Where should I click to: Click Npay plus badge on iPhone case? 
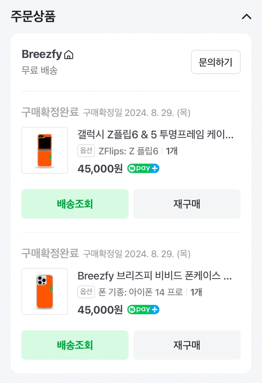pyautogui.click(x=143, y=310)
